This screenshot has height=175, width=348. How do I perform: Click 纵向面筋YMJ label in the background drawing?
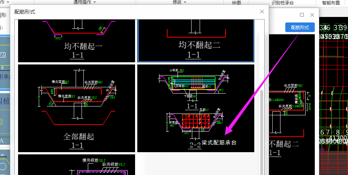point(293,85)
